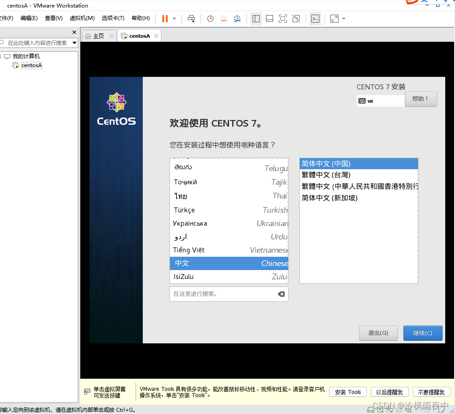The width and height of the screenshot is (455, 414).
Task: Click the stretch guest display icon
Action: (334, 19)
